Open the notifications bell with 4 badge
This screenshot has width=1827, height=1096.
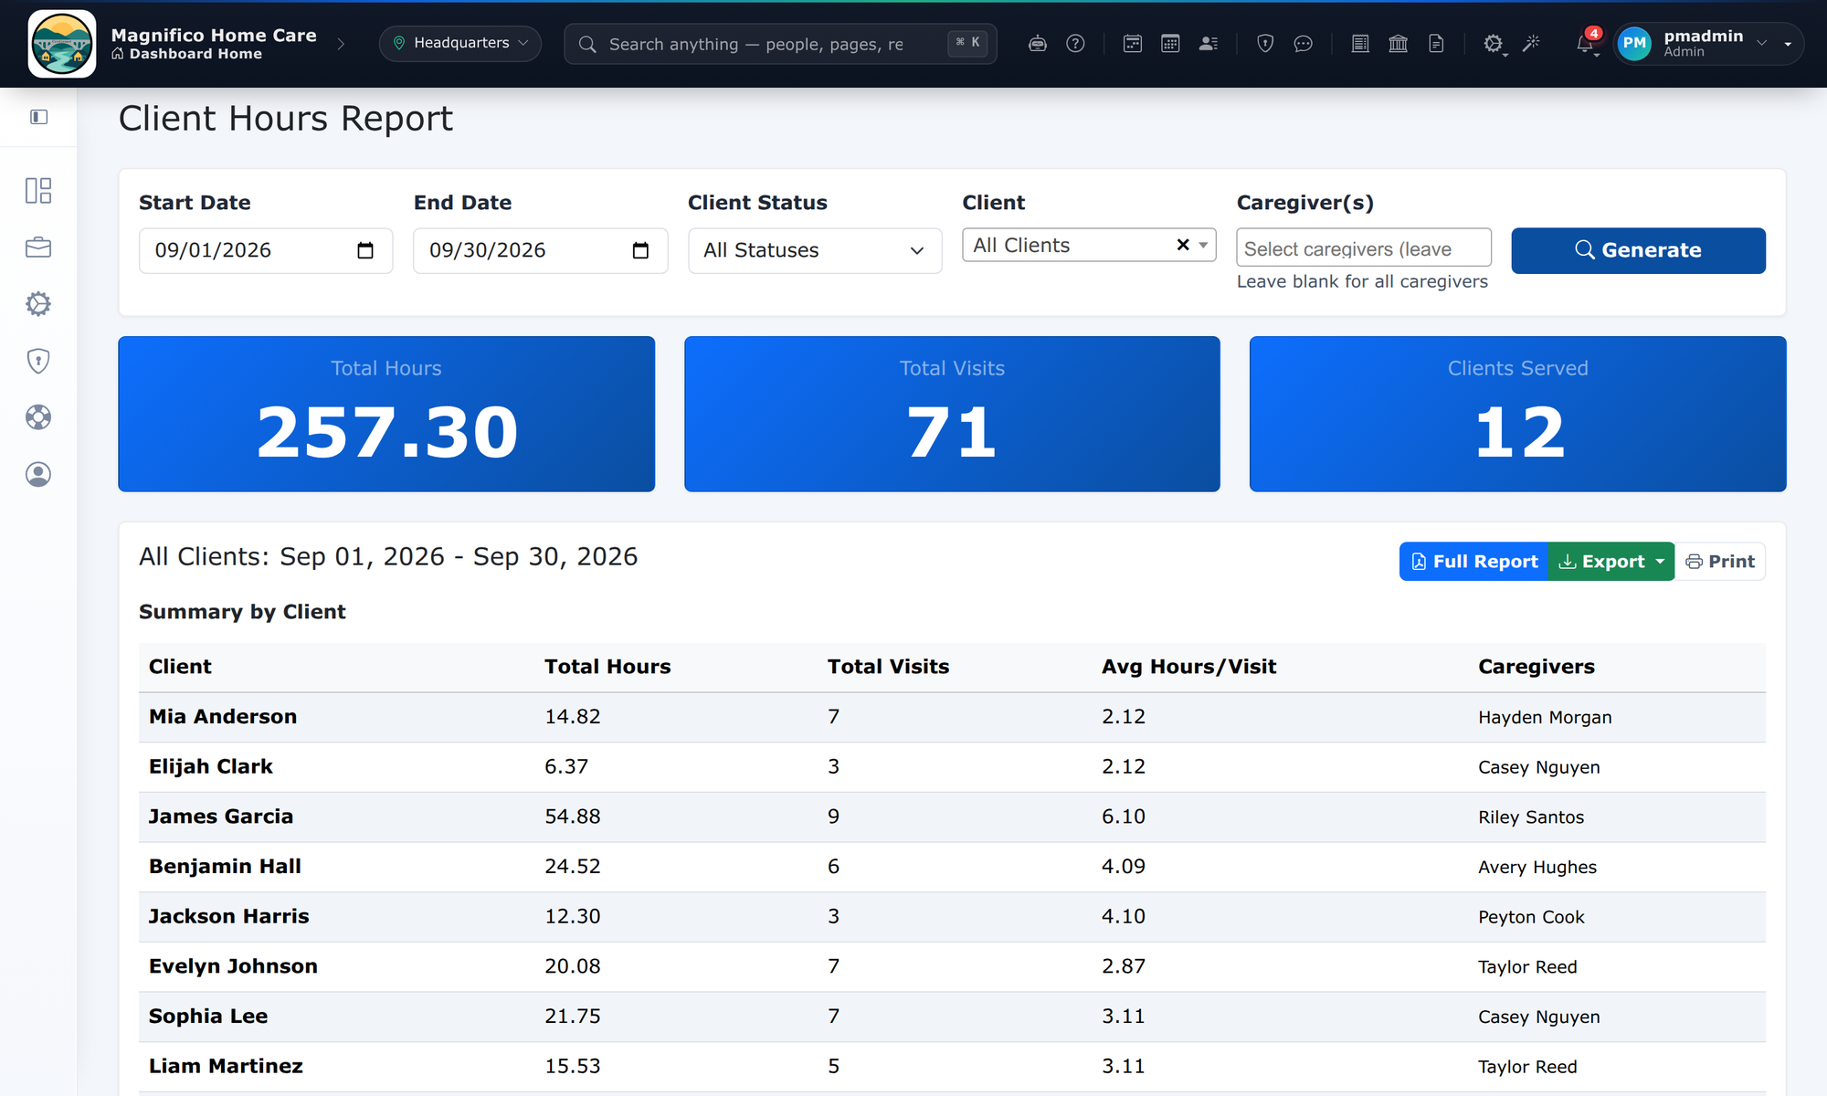coord(1588,42)
